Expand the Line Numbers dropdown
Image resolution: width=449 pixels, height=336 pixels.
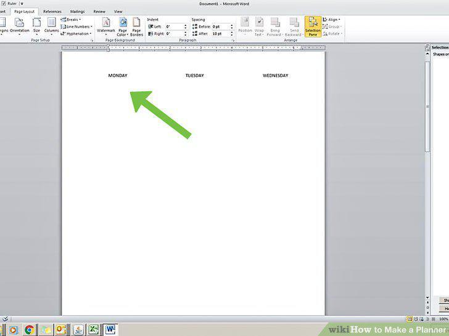pos(76,26)
